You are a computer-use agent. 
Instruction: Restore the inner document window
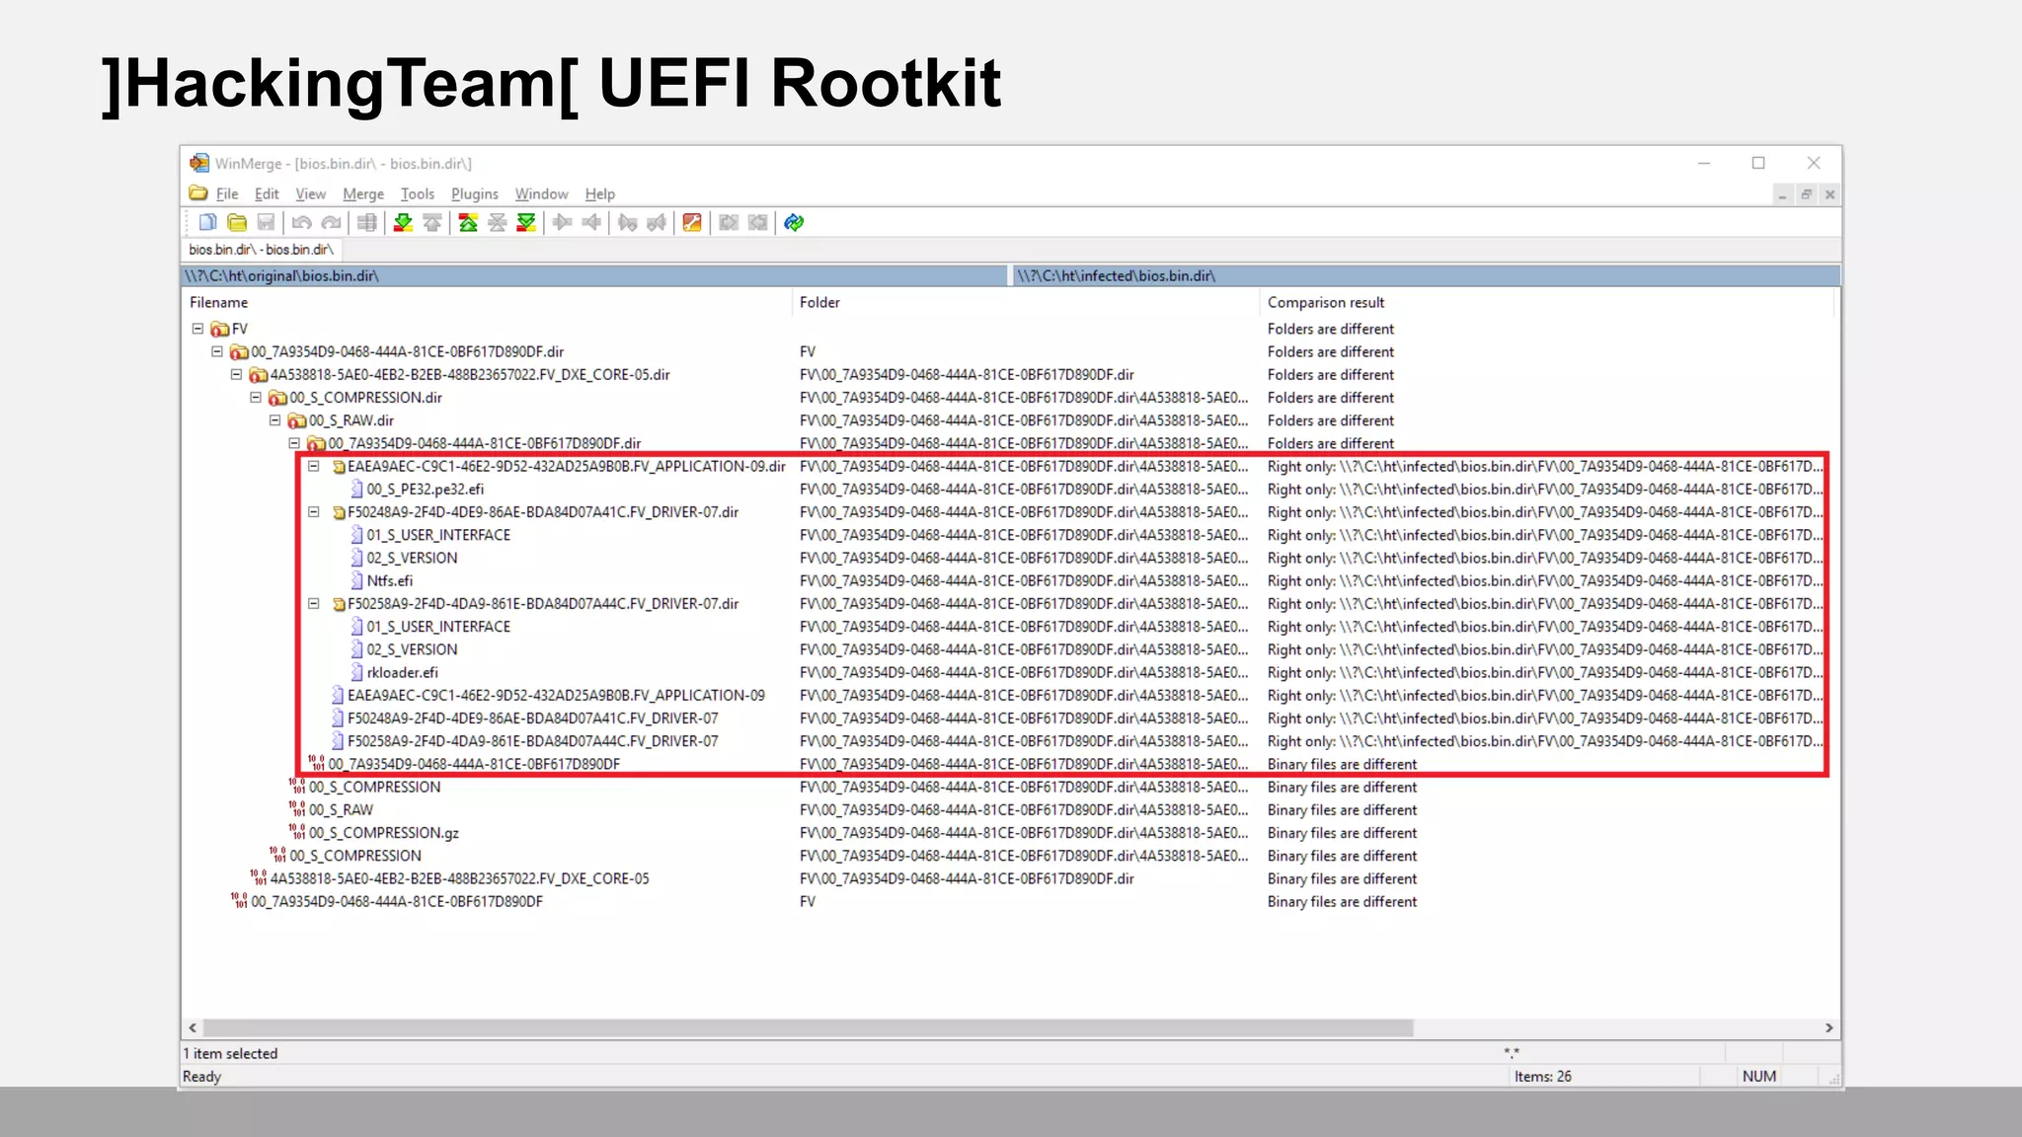coord(1806,194)
